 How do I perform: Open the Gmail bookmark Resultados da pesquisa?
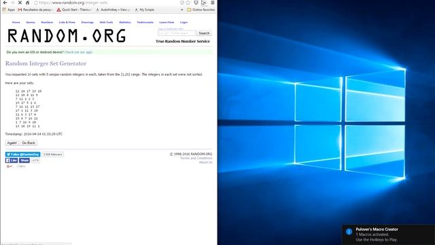[35, 10]
